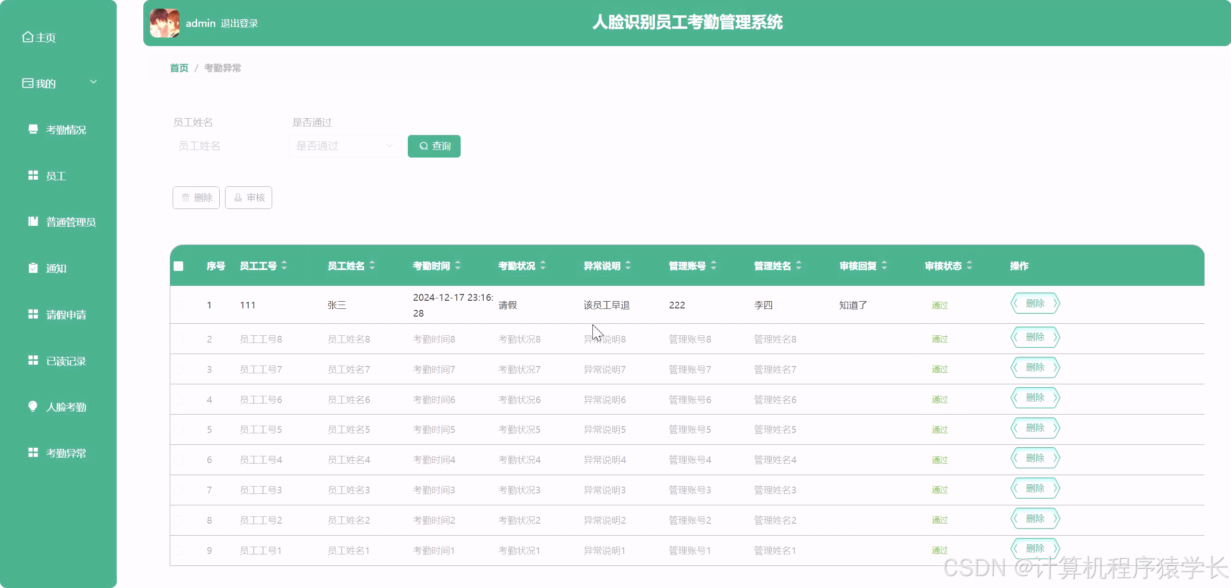This screenshot has height=588, width=1231.
Task: Open 考勤异常 via its sidebar icon
Action: coord(33,452)
